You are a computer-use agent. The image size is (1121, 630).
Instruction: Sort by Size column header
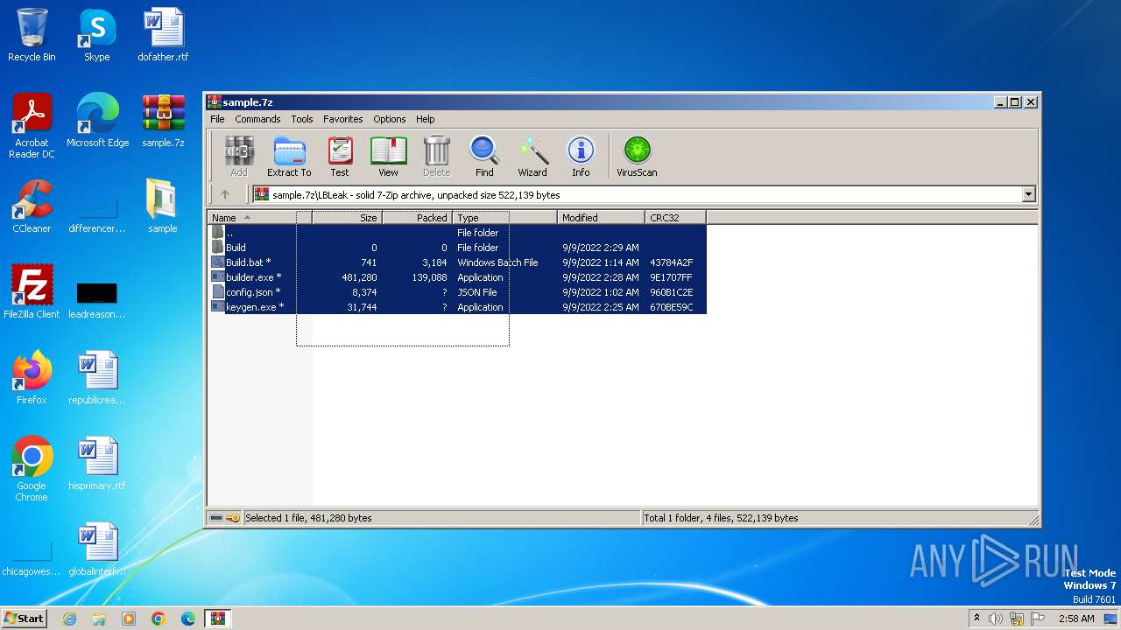tap(348, 218)
